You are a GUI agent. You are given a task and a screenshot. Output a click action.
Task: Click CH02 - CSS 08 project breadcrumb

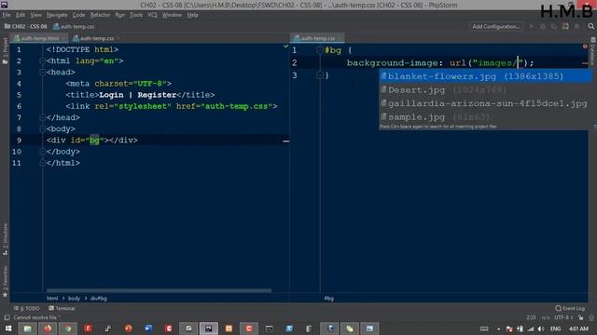point(26,27)
